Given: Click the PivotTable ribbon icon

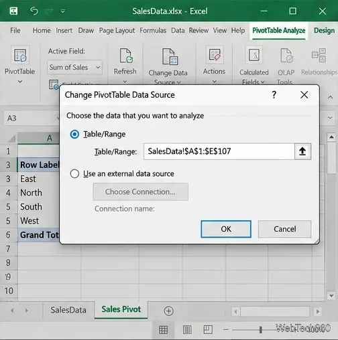Looking at the screenshot, I should [x=20, y=56].
